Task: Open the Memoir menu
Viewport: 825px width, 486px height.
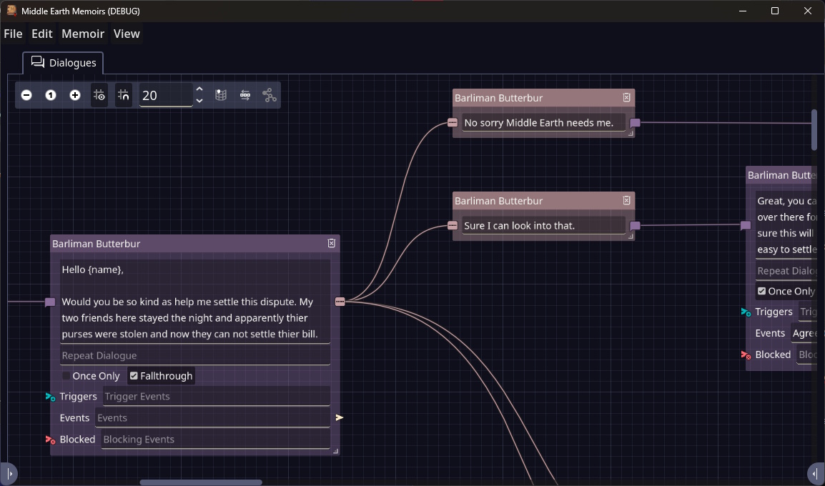Action: tap(83, 34)
